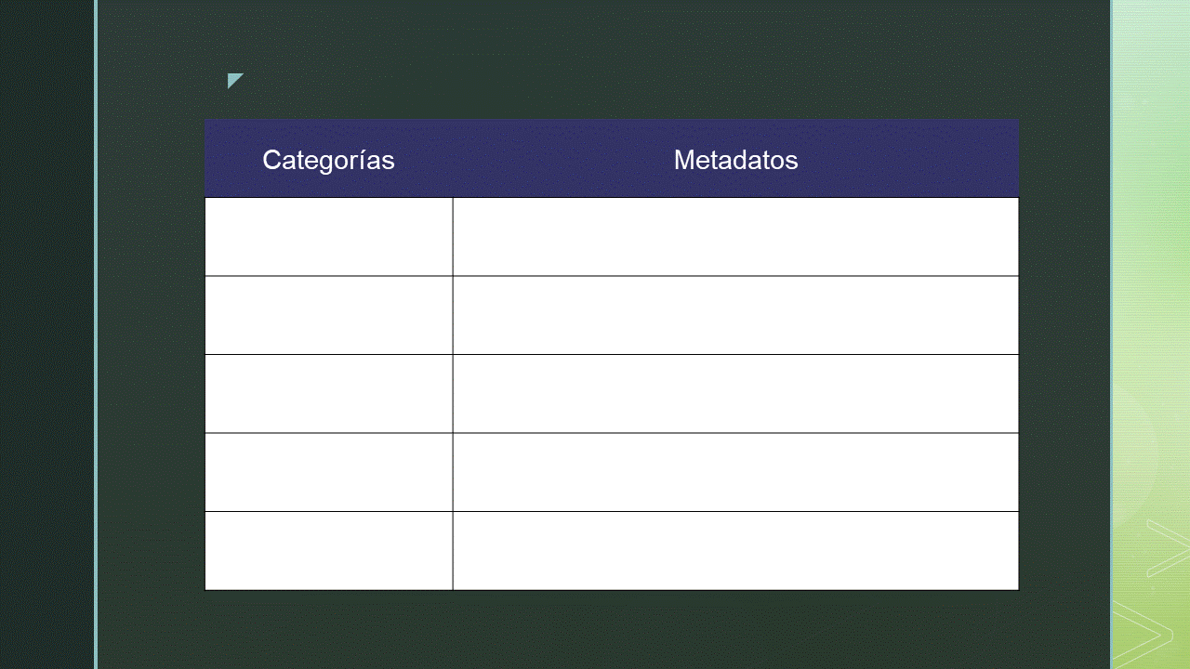Image resolution: width=1190 pixels, height=669 pixels.
Task: Select the green decorative panel on the right
Action: tap(1151, 334)
